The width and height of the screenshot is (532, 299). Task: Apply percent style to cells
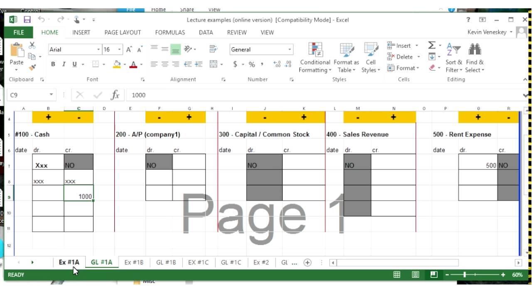pyautogui.click(x=252, y=64)
